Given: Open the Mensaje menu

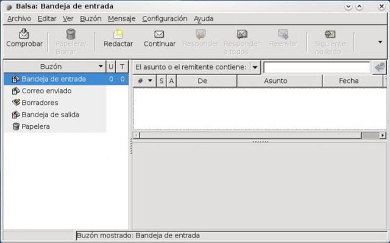Looking at the screenshot, I should (122, 19).
